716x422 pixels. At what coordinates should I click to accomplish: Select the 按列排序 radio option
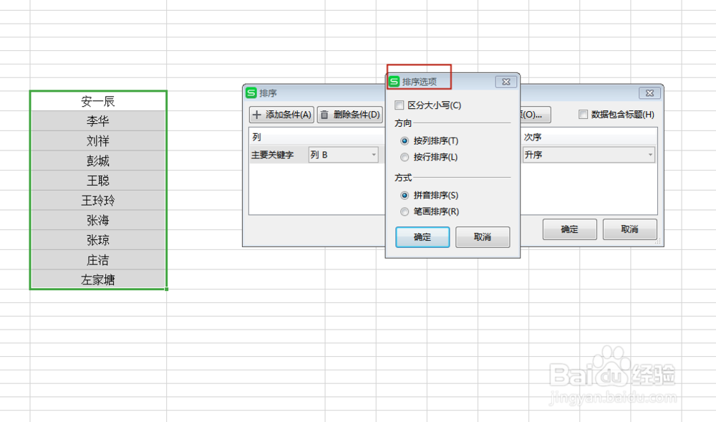tap(405, 140)
